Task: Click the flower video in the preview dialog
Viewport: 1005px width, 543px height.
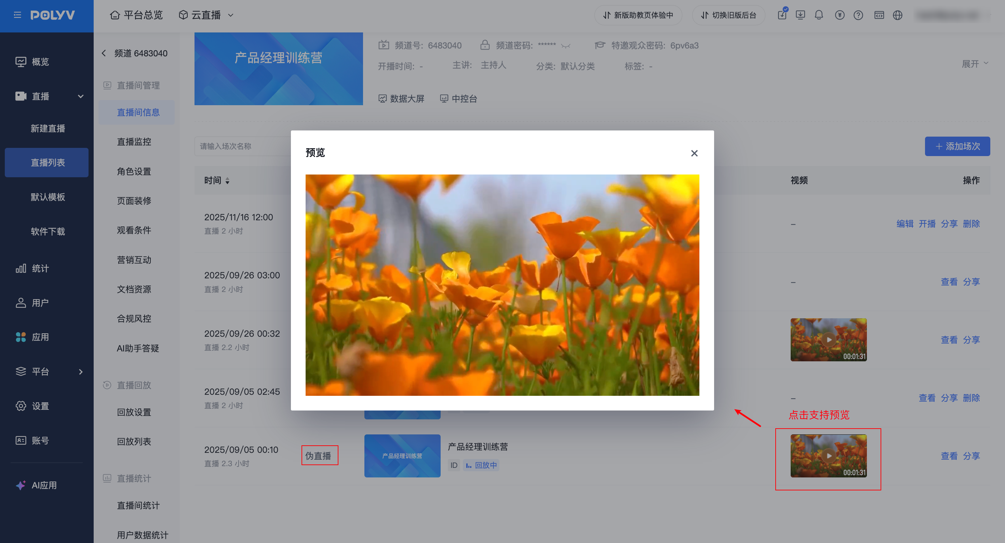Action: (502, 285)
